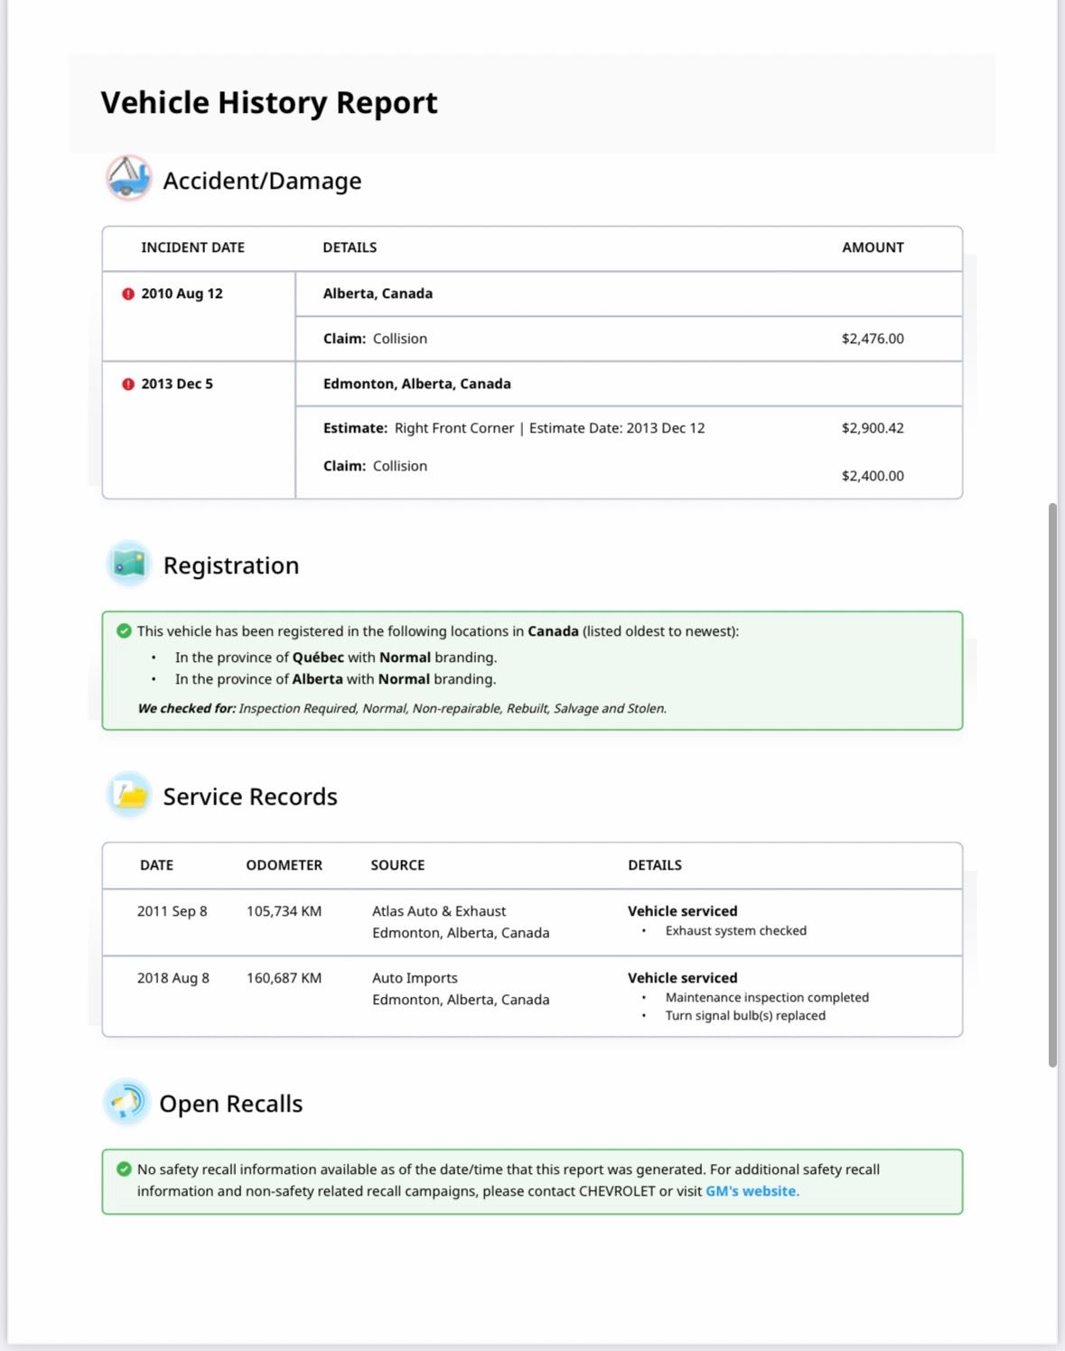Click the ODOMETER column header
The image size is (1065, 1351).
[284, 865]
